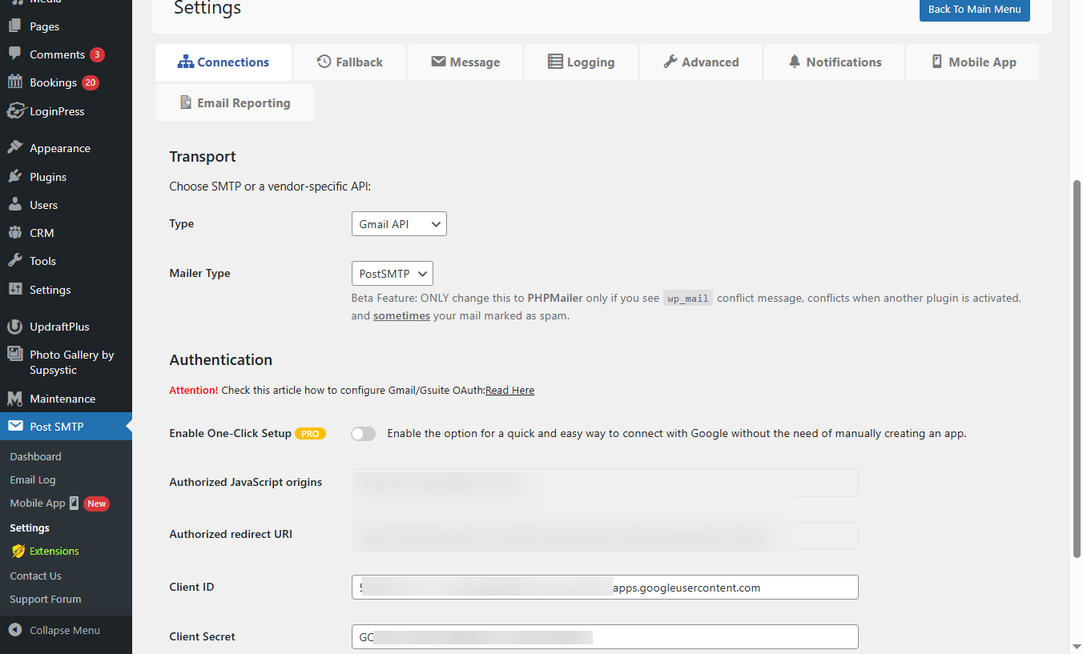Click the Bookings count badge 20
1083x654 pixels.
click(91, 82)
